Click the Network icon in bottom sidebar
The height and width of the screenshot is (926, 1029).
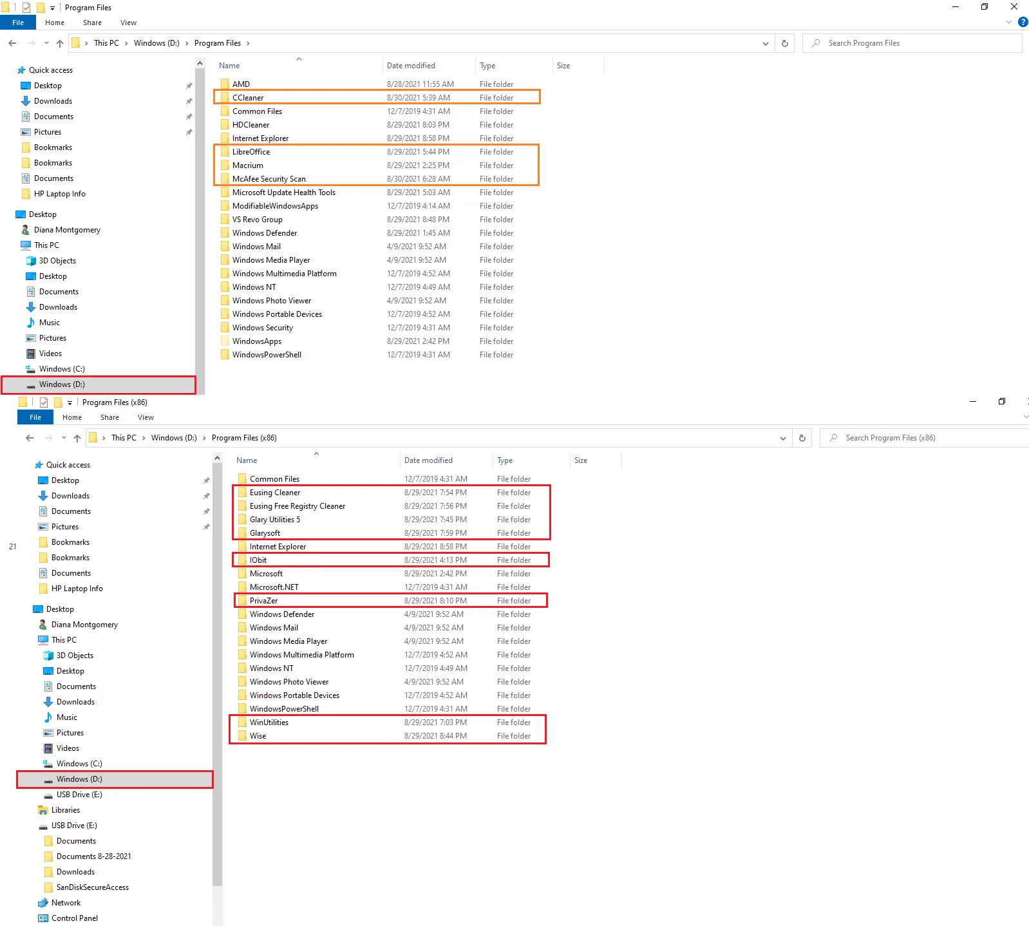[x=42, y=903]
